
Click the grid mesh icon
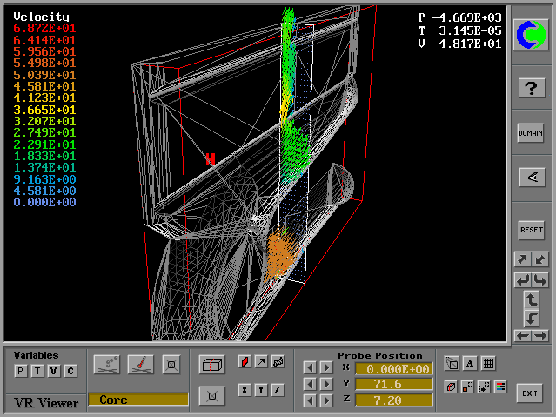click(489, 364)
